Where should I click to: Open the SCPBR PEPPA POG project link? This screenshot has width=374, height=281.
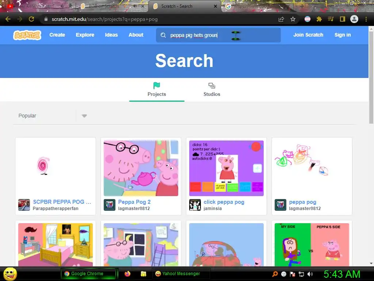(x=62, y=202)
